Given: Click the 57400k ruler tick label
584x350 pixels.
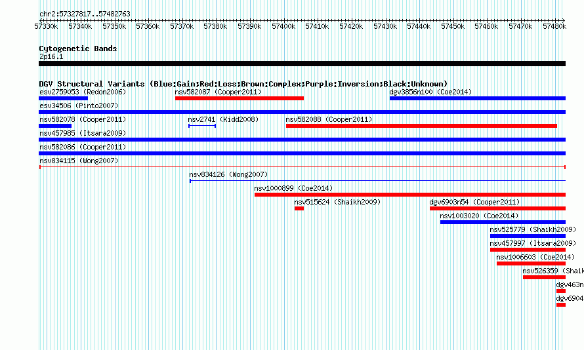Looking at the screenshot, I should [x=283, y=26].
